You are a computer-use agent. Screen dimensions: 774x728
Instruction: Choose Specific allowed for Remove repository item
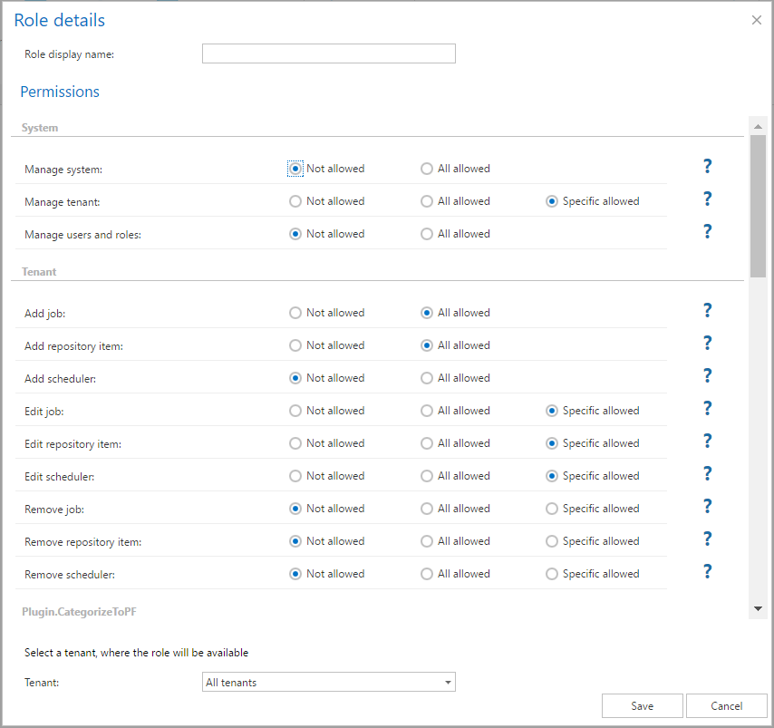pyautogui.click(x=552, y=541)
